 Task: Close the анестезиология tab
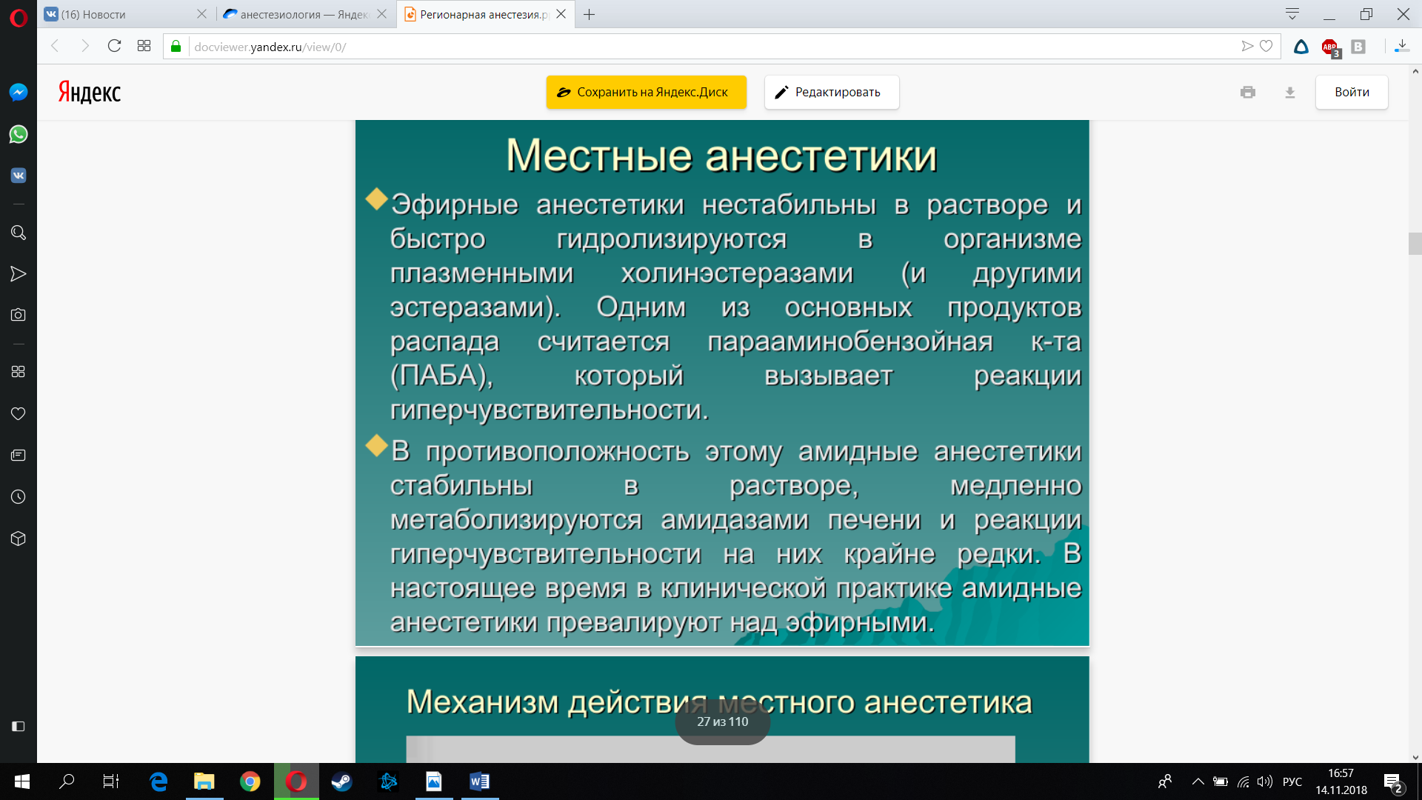pos(382,14)
